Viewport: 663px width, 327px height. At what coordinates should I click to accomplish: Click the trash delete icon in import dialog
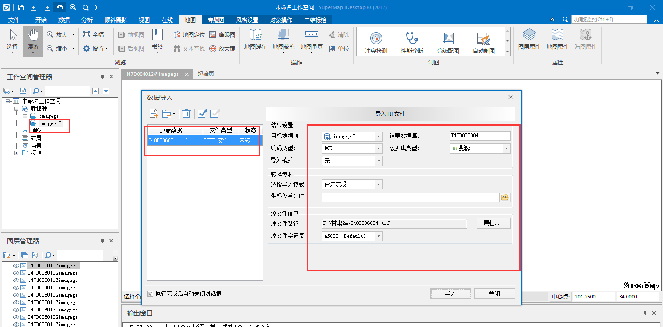pos(186,113)
